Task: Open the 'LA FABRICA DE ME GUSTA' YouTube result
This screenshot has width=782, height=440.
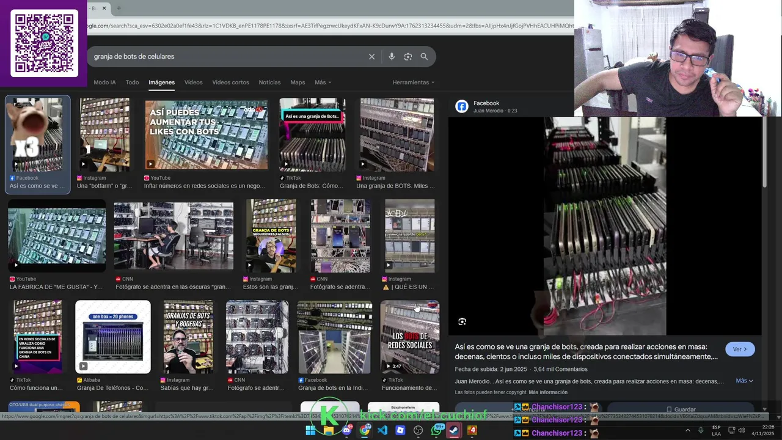Action: click(57, 236)
